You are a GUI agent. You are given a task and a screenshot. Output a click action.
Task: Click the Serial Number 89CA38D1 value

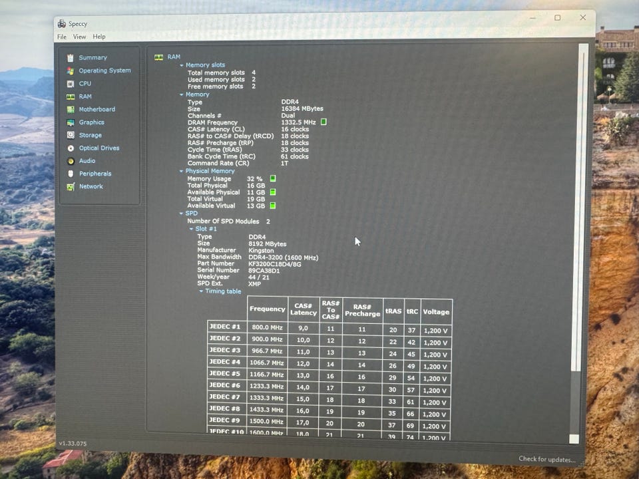pyautogui.click(x=264, y=271)
